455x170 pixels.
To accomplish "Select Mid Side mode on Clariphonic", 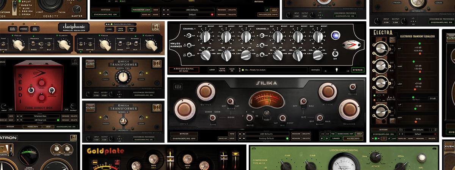I will point(35,29).
